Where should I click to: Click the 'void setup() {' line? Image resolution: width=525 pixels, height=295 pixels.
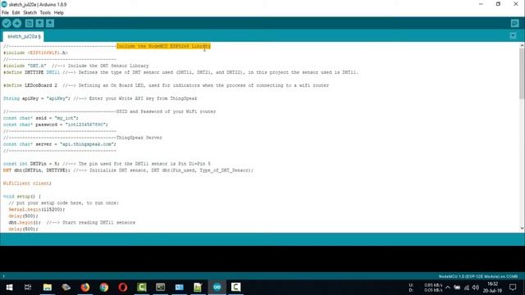tap(22, 197)
